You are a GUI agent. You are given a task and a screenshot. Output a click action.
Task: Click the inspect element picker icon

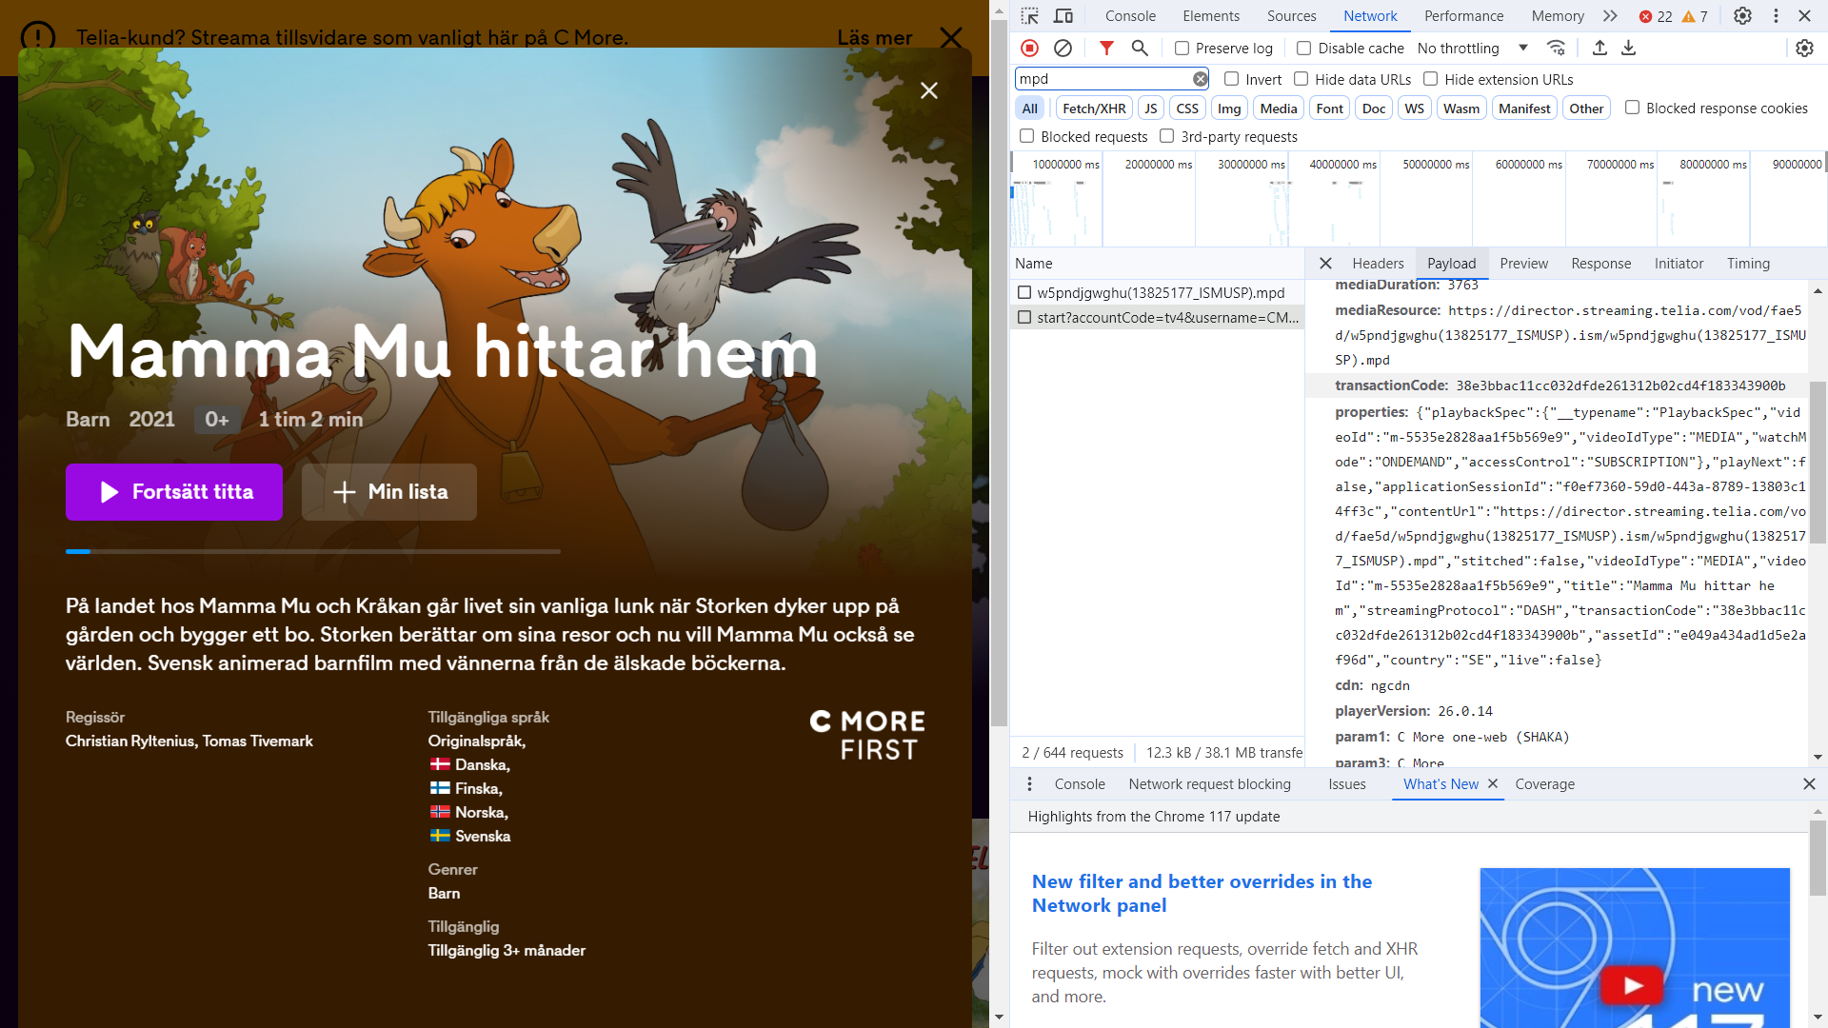click(1030, 16)
